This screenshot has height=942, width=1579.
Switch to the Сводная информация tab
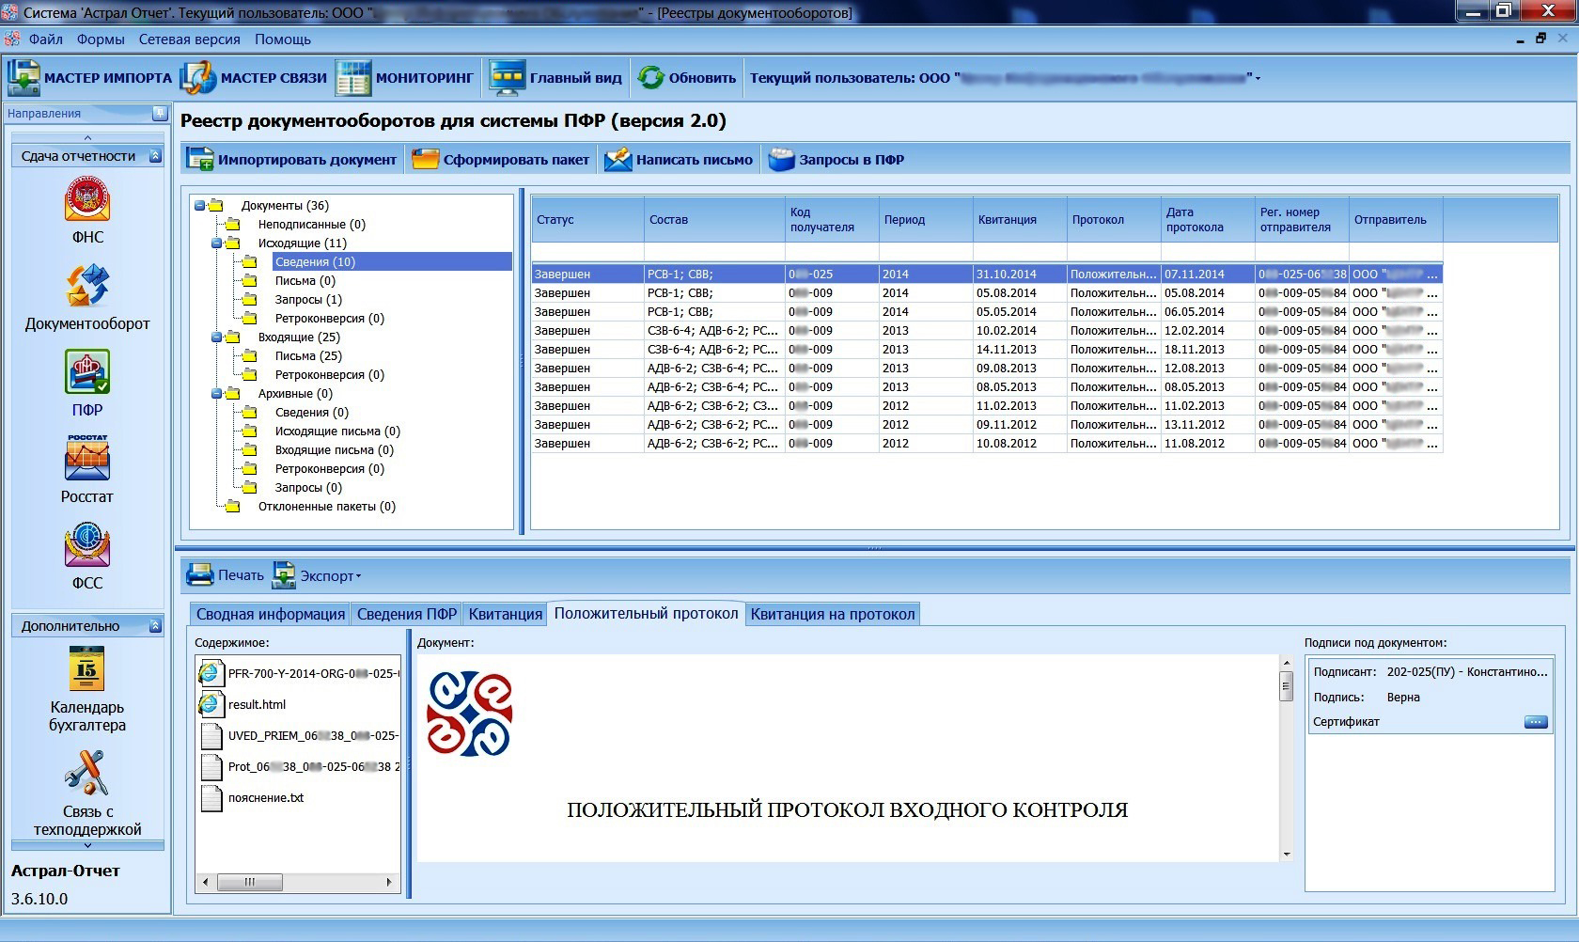[270, 615]
